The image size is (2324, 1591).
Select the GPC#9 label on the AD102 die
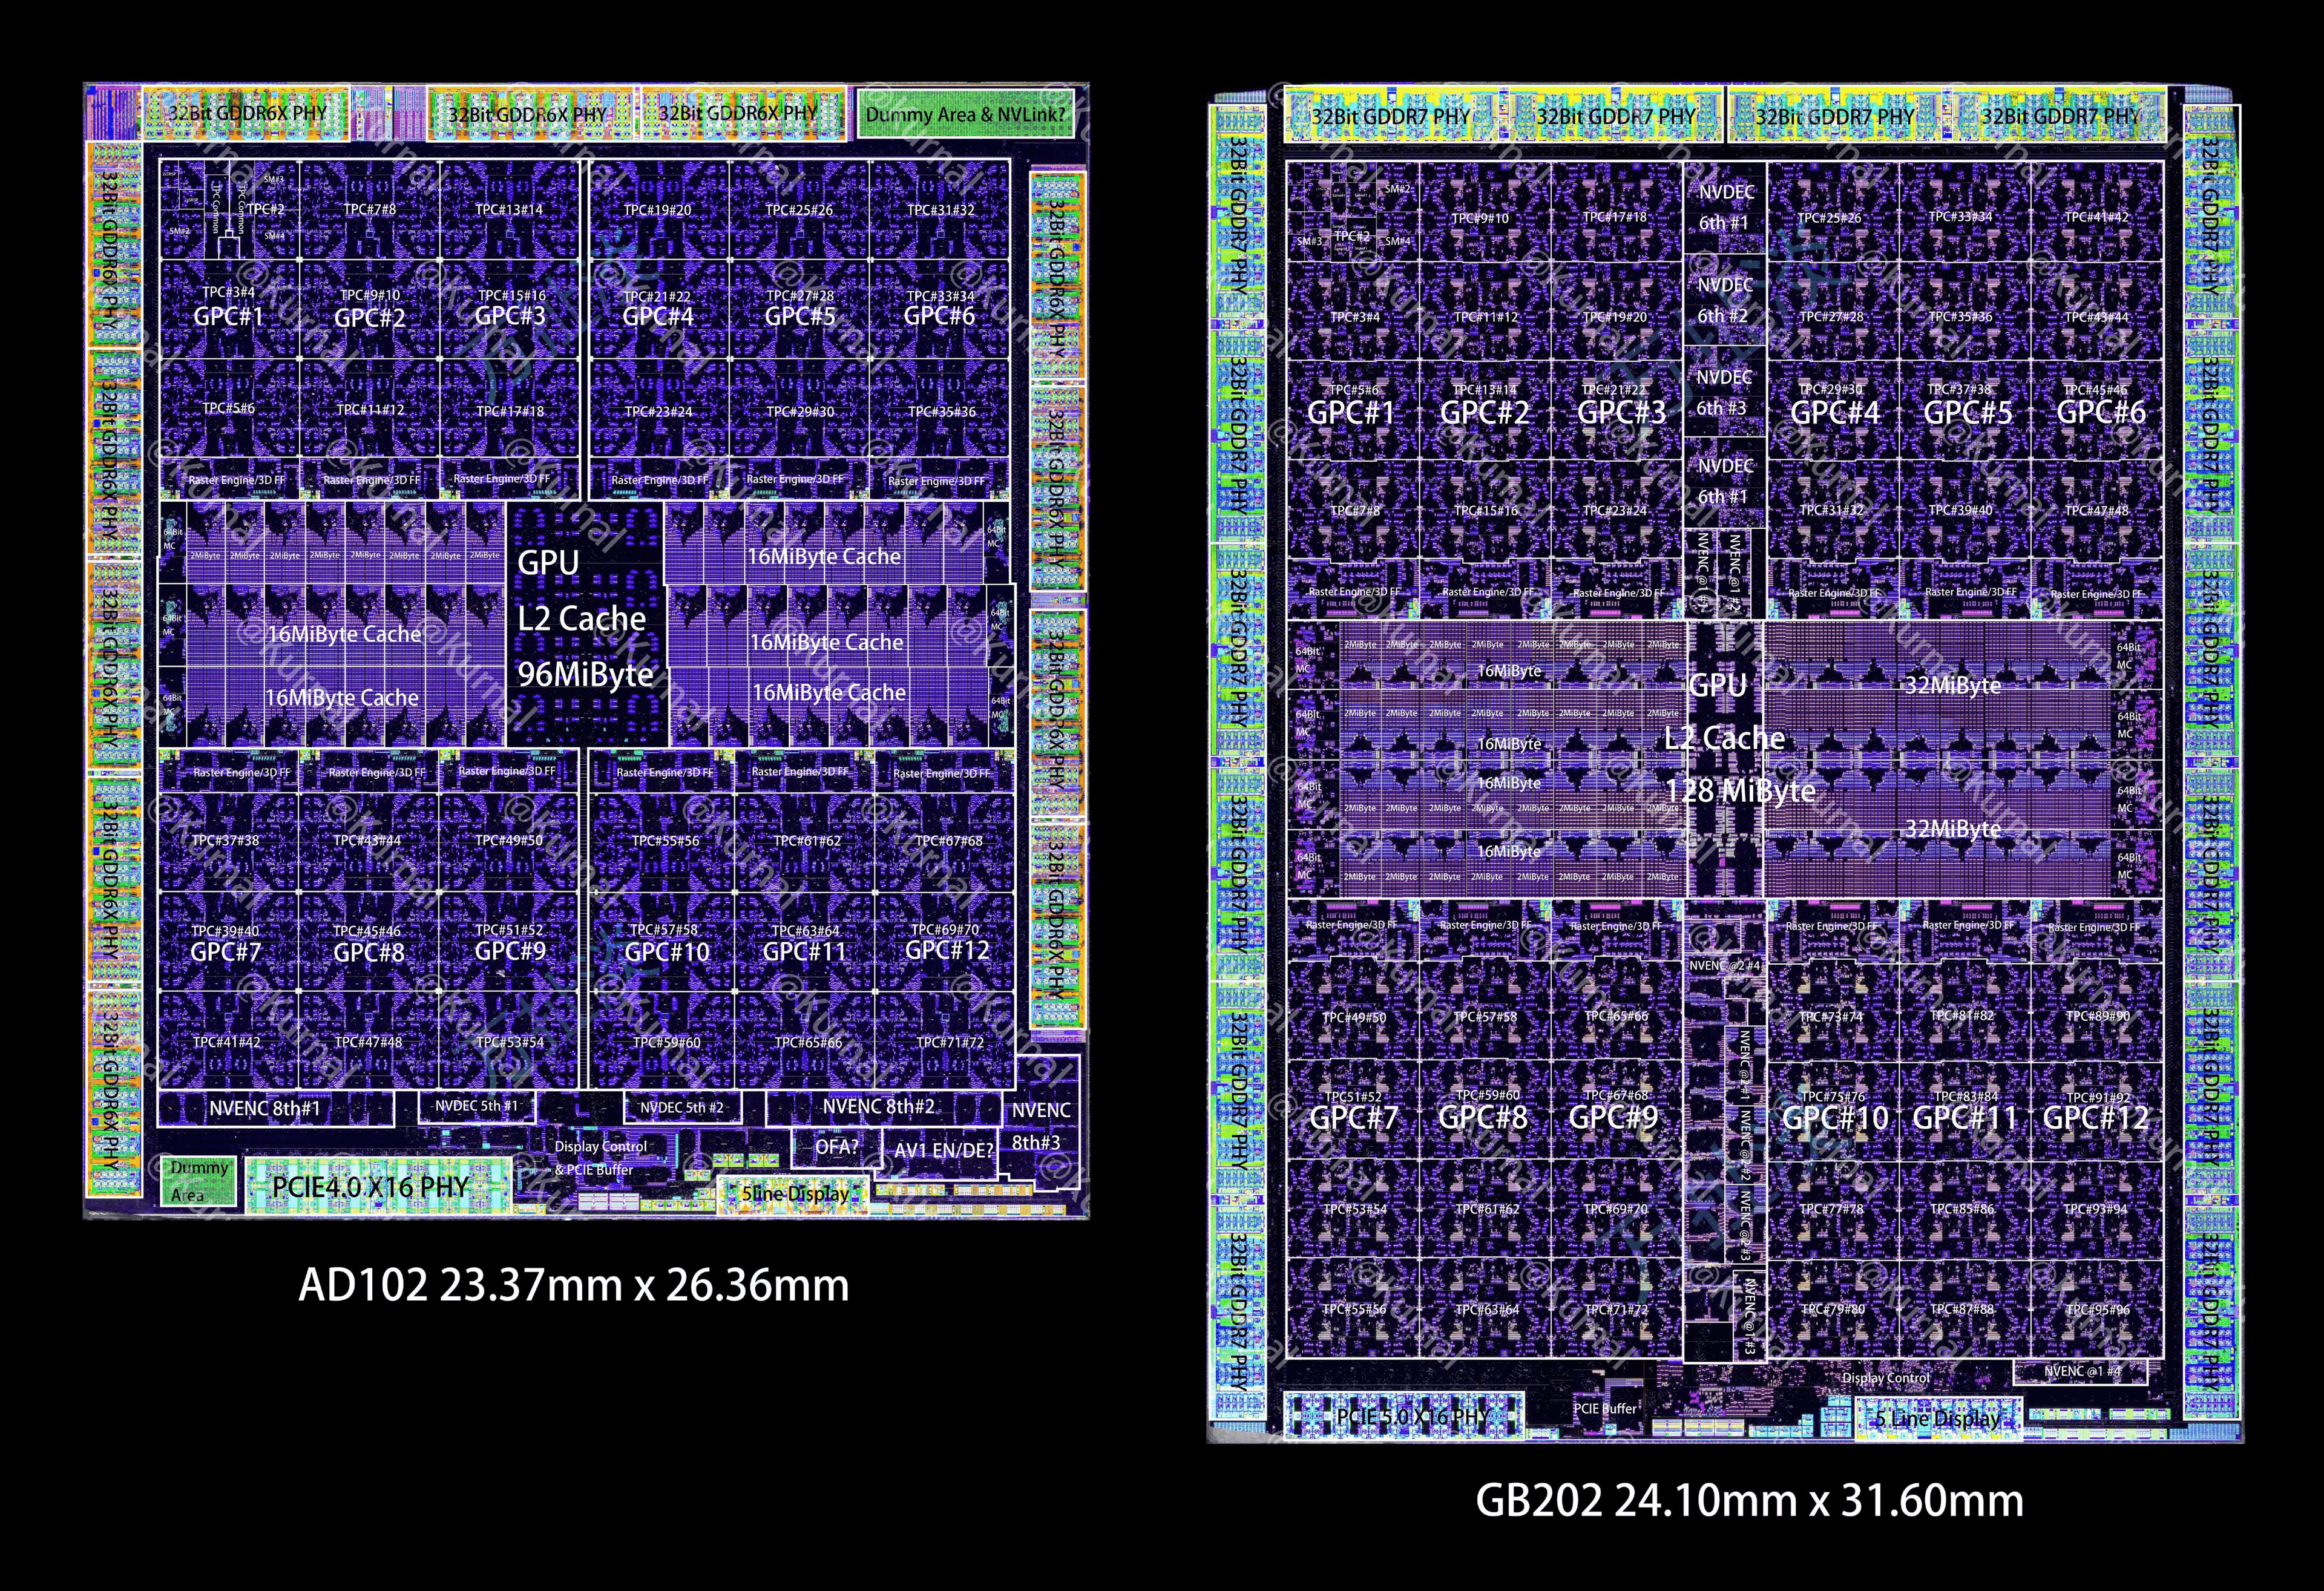click(510, 951)
